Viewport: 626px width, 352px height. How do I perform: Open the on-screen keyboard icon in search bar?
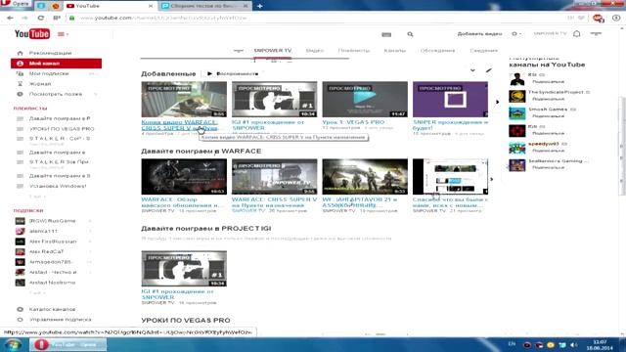(386, 35)
